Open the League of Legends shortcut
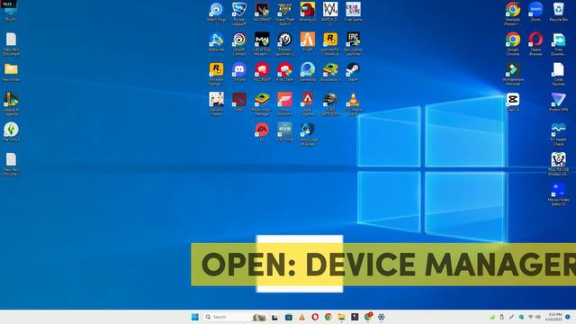Image resolution: width=576 pixels, height=324 pixels. [11, 104]
